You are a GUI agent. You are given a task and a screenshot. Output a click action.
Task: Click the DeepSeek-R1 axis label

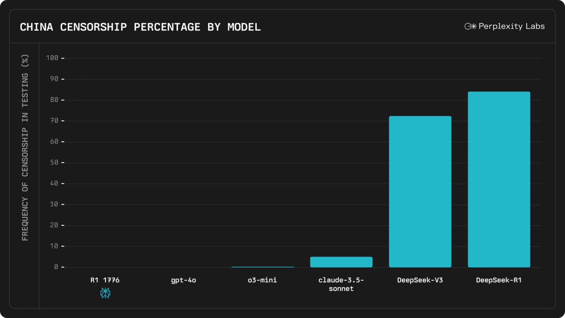(499, 280)
